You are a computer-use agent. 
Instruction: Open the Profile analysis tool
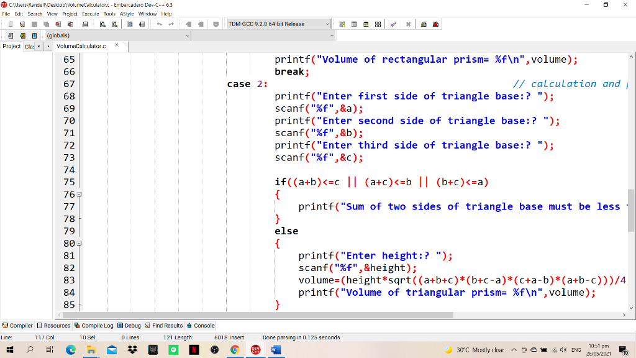point(424,24)
